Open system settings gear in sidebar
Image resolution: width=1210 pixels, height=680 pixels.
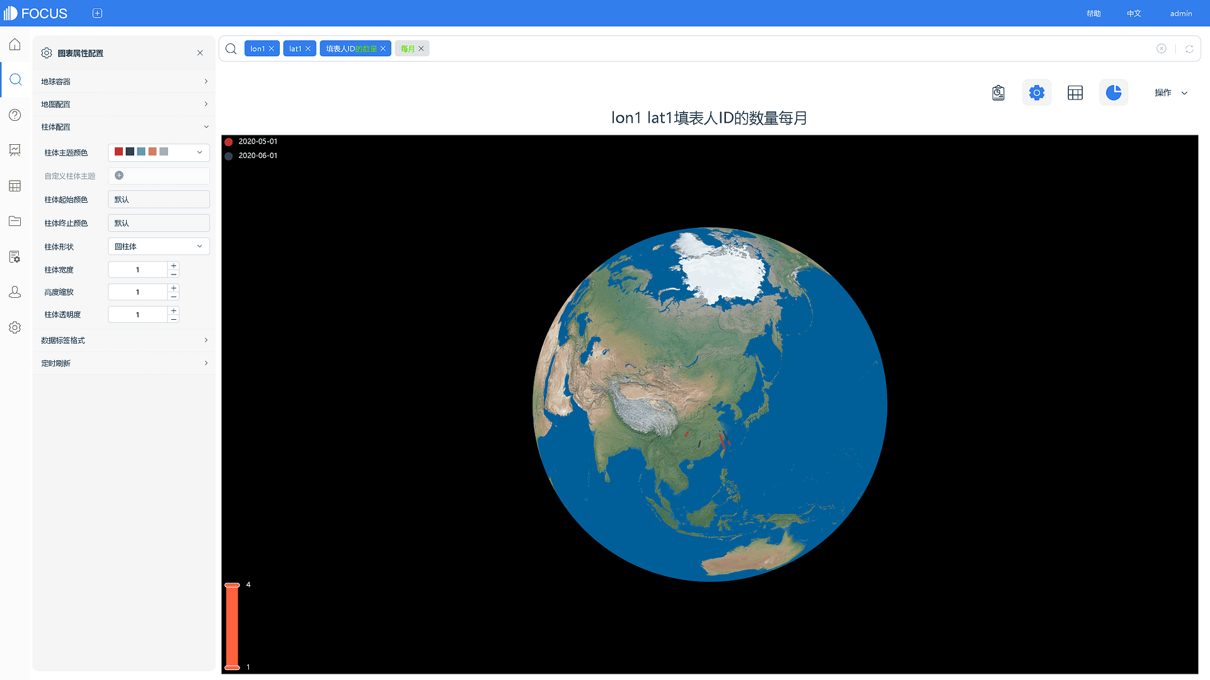pos(15,327)
